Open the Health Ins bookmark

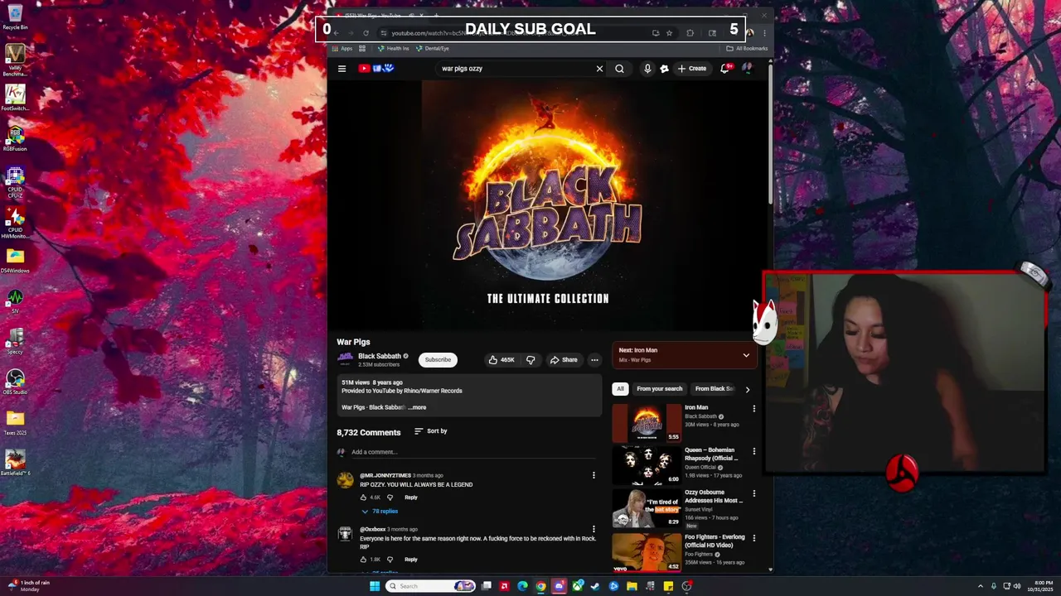[393, 49]
